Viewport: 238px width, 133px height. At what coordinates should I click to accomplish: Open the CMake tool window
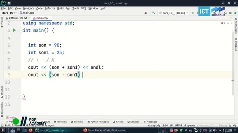[x=118, y=122]
